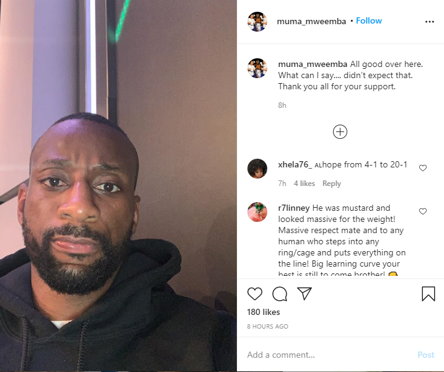Click the 8 HOURS AGO timestamp
This screenshot has height=372, width=444.
click(x=268, y=326)
